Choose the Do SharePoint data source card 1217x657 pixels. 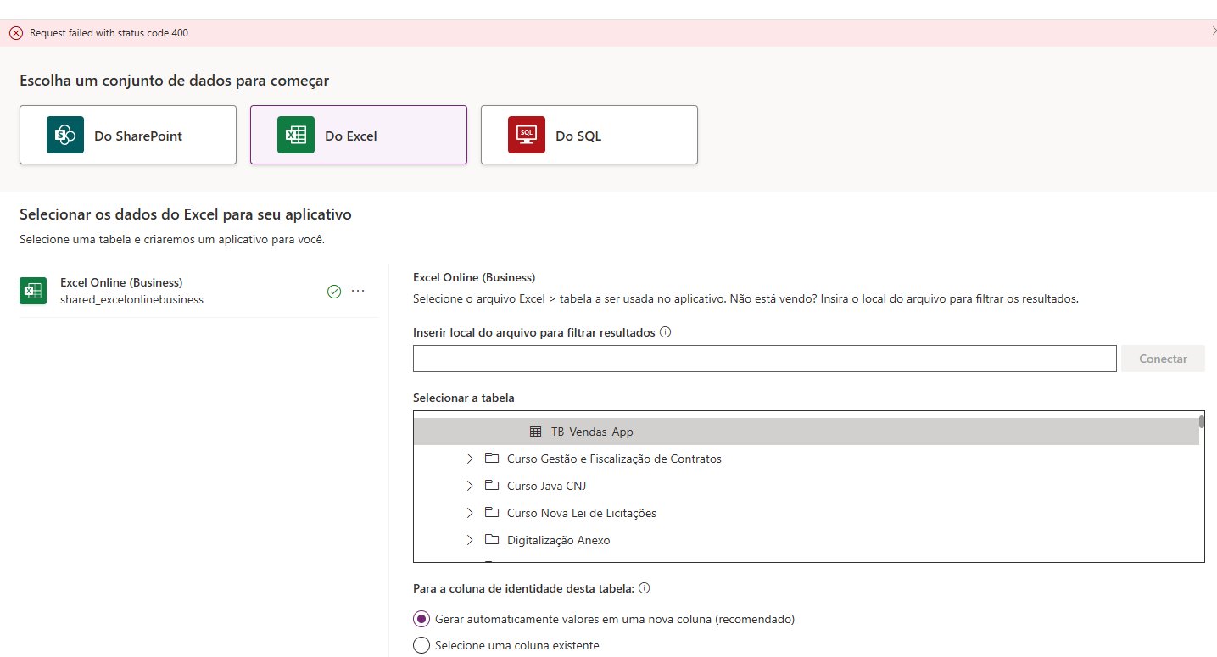pyautogui.click(x=128, y=135)
